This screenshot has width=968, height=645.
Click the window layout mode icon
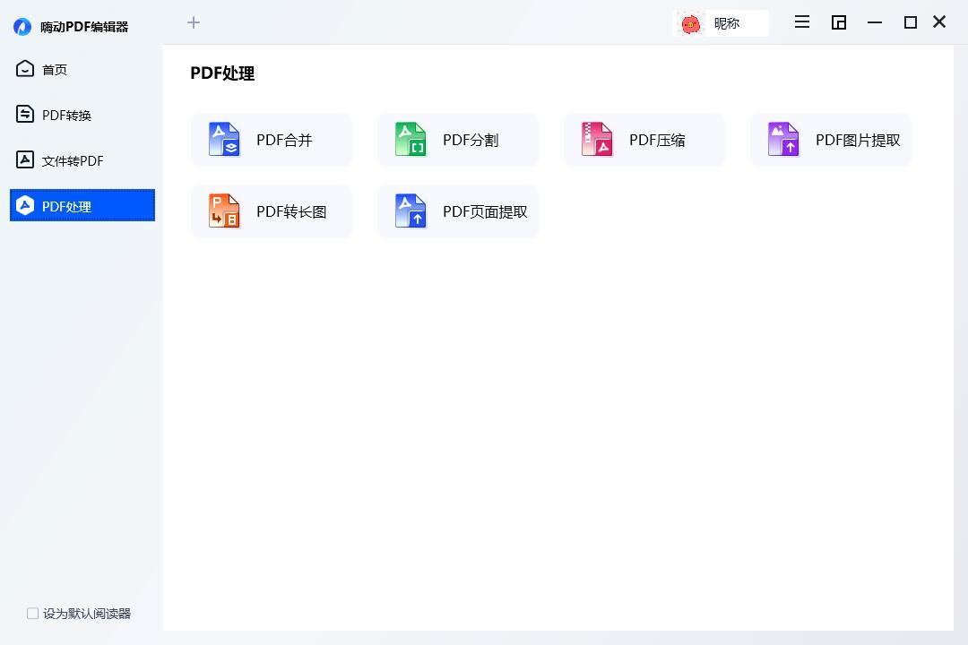838,22
